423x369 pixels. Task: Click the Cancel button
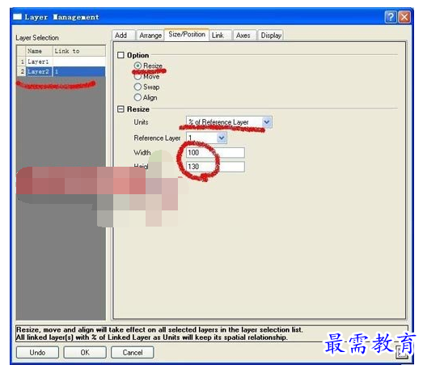(133, 352)
